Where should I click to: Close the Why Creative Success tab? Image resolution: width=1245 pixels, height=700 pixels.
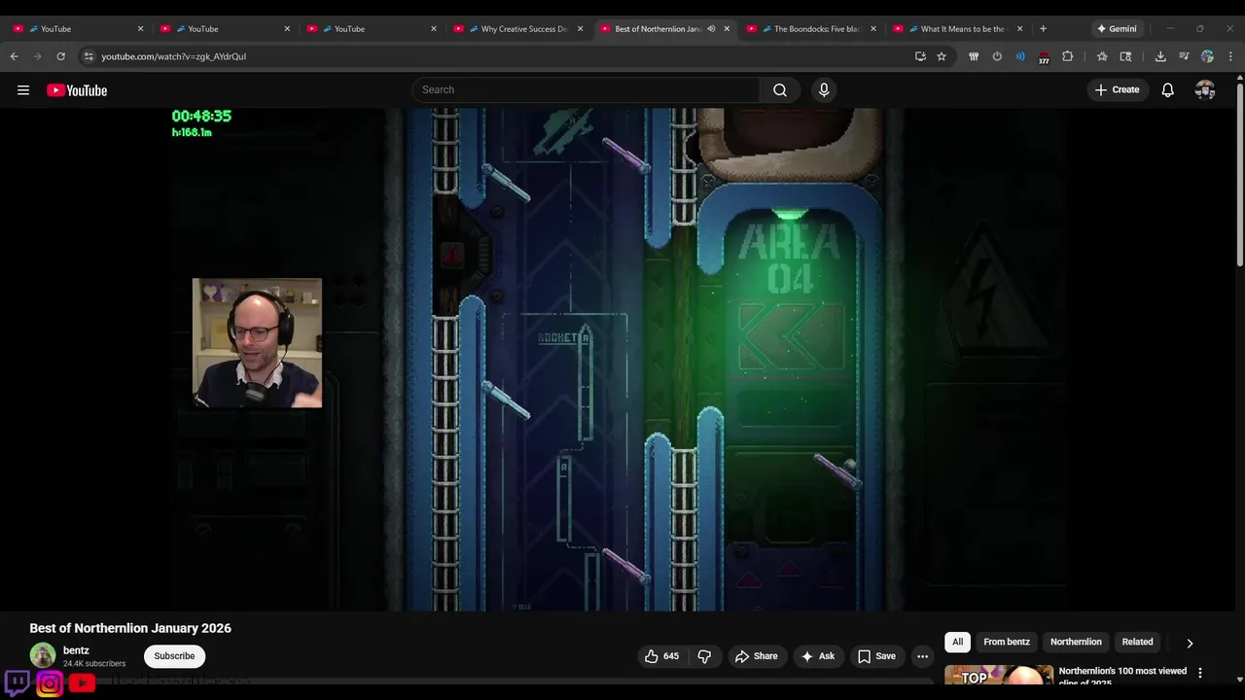tap(581, 29)
